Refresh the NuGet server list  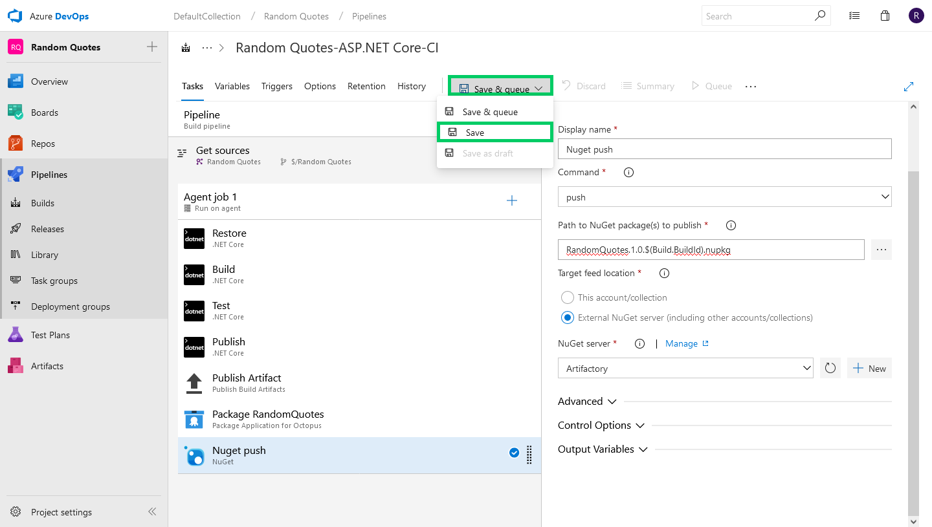(x=830, y=368)
